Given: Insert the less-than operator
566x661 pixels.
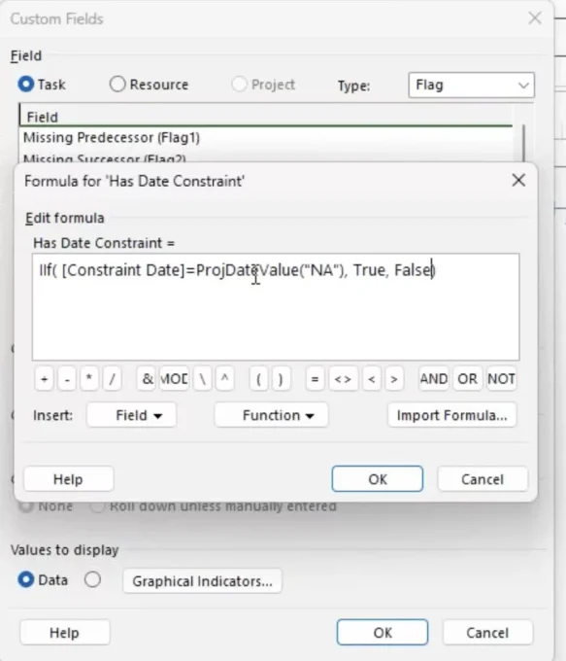Looking at the screenshot, I should point(372,378).
